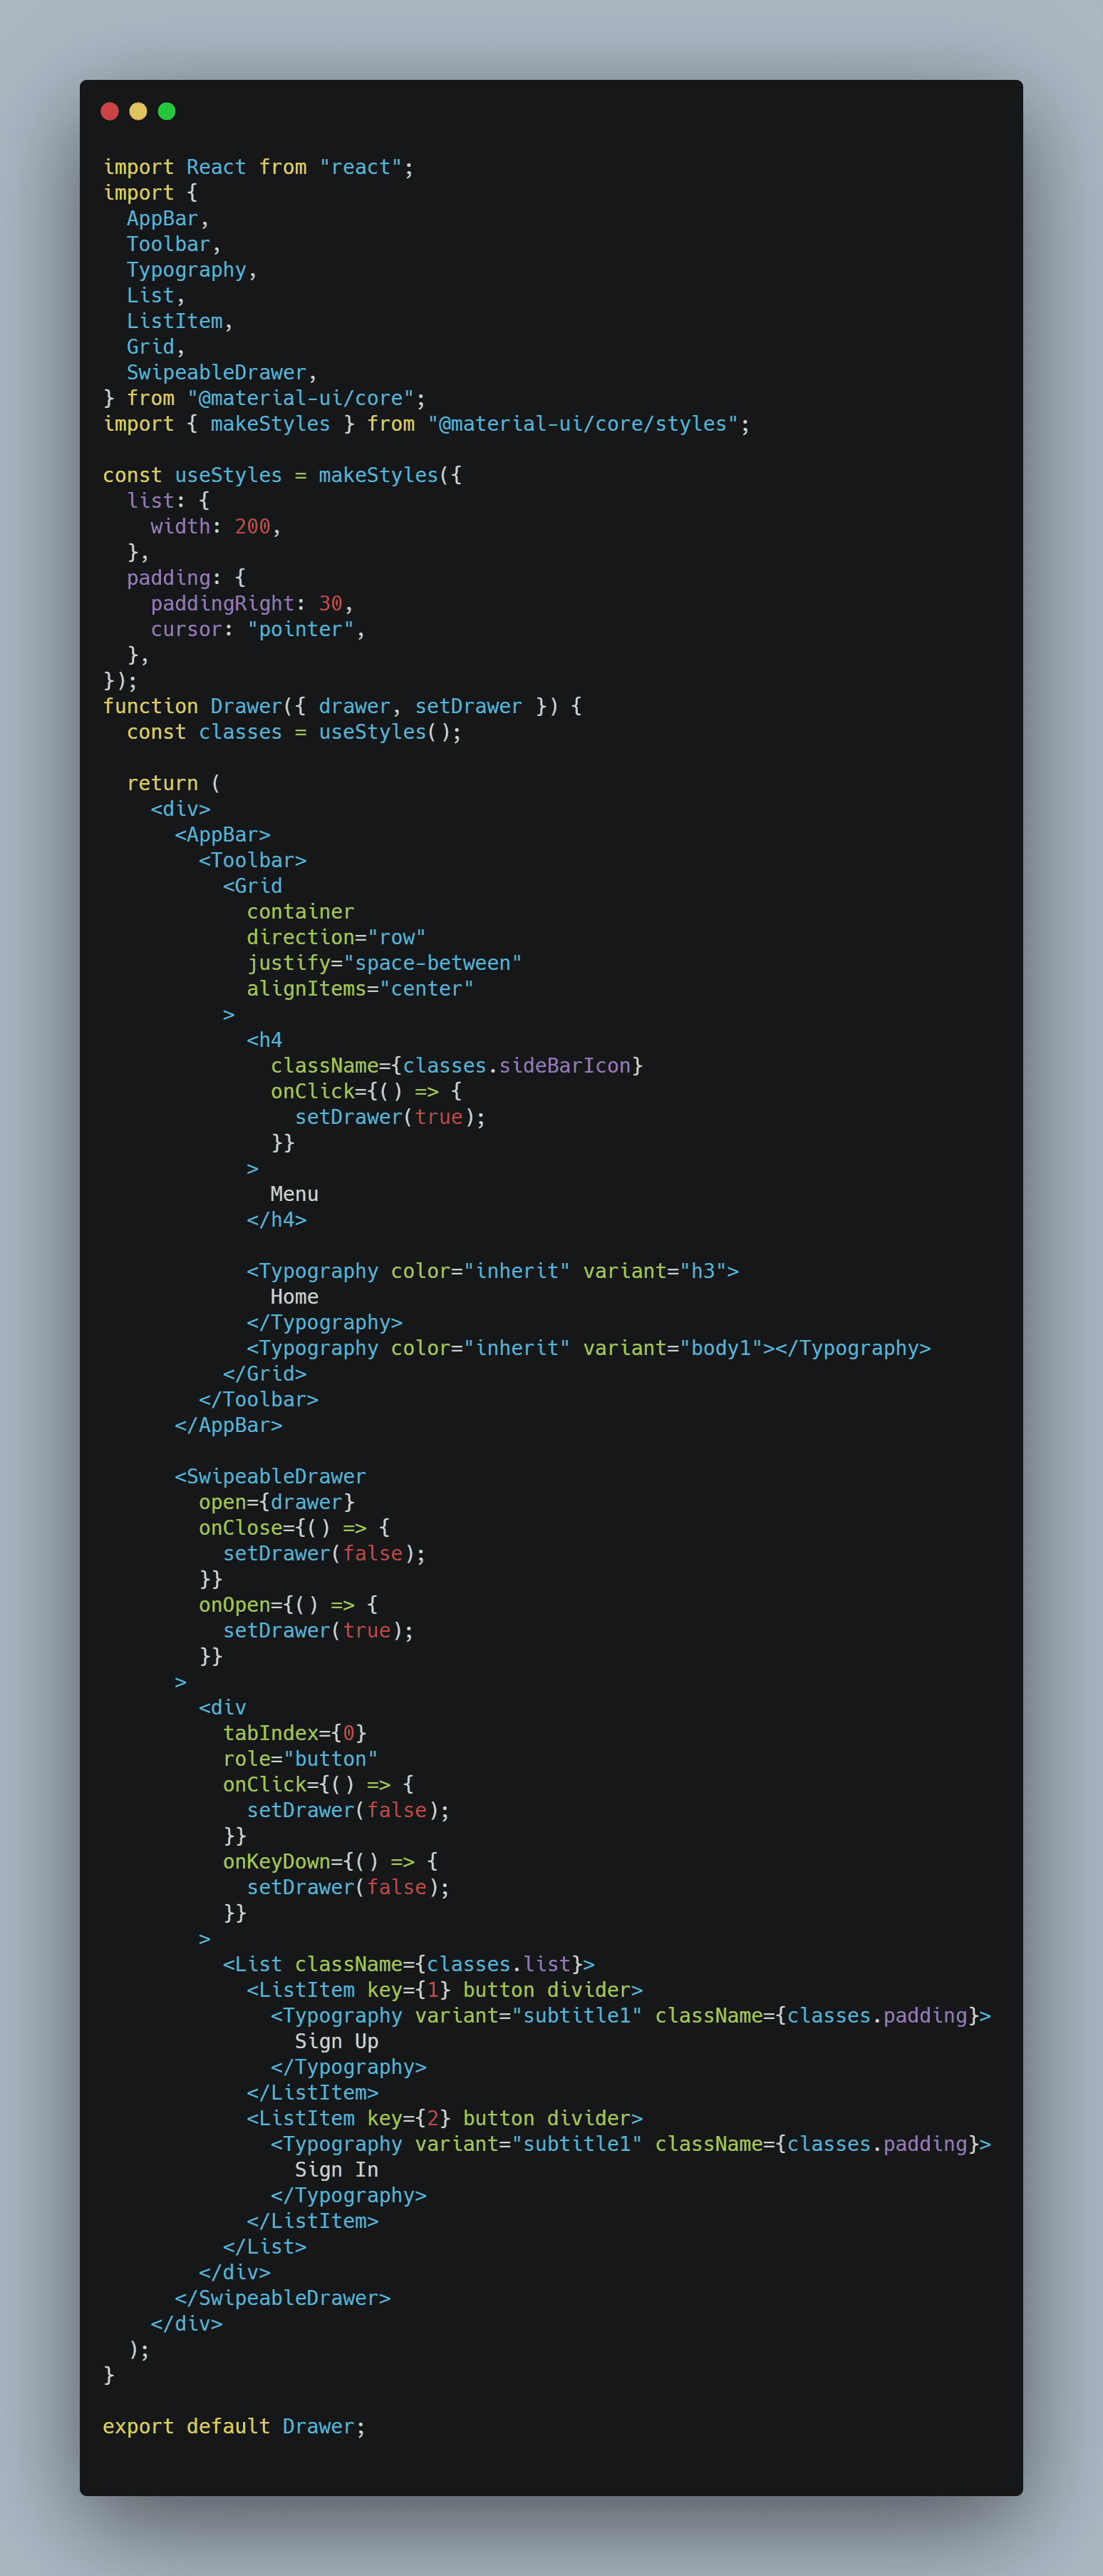Click the width value 200

point(253,526)
